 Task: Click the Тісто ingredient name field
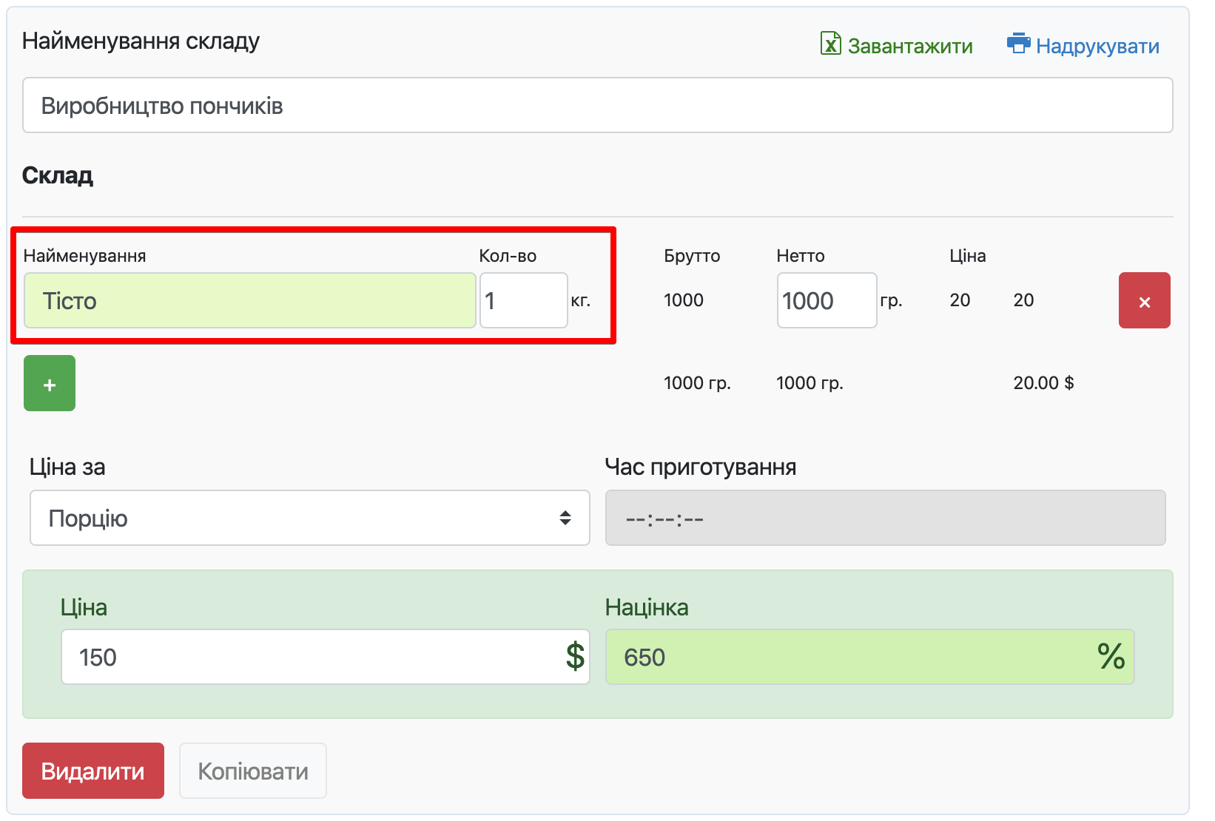pos(249,301)
